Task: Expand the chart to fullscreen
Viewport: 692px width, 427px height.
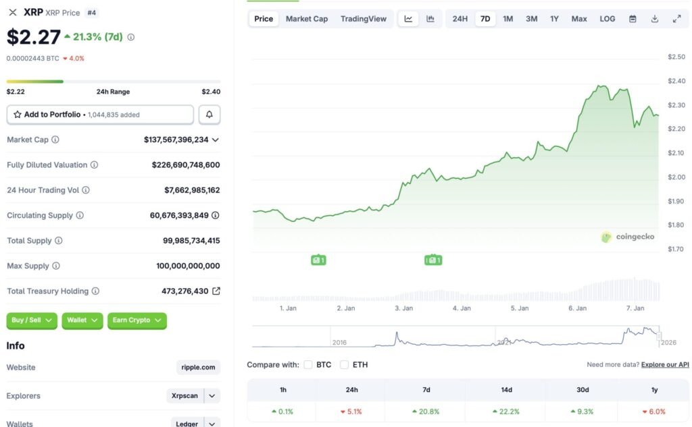Action: 676,18
